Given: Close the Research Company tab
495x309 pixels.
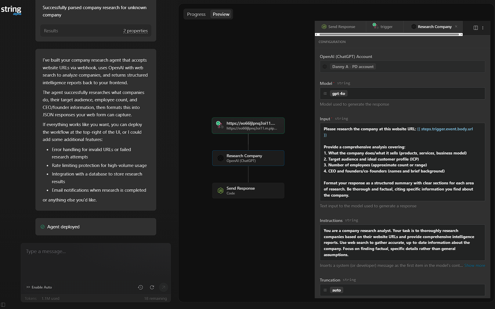Looking at the screenshot, I should tap(456, 27).
